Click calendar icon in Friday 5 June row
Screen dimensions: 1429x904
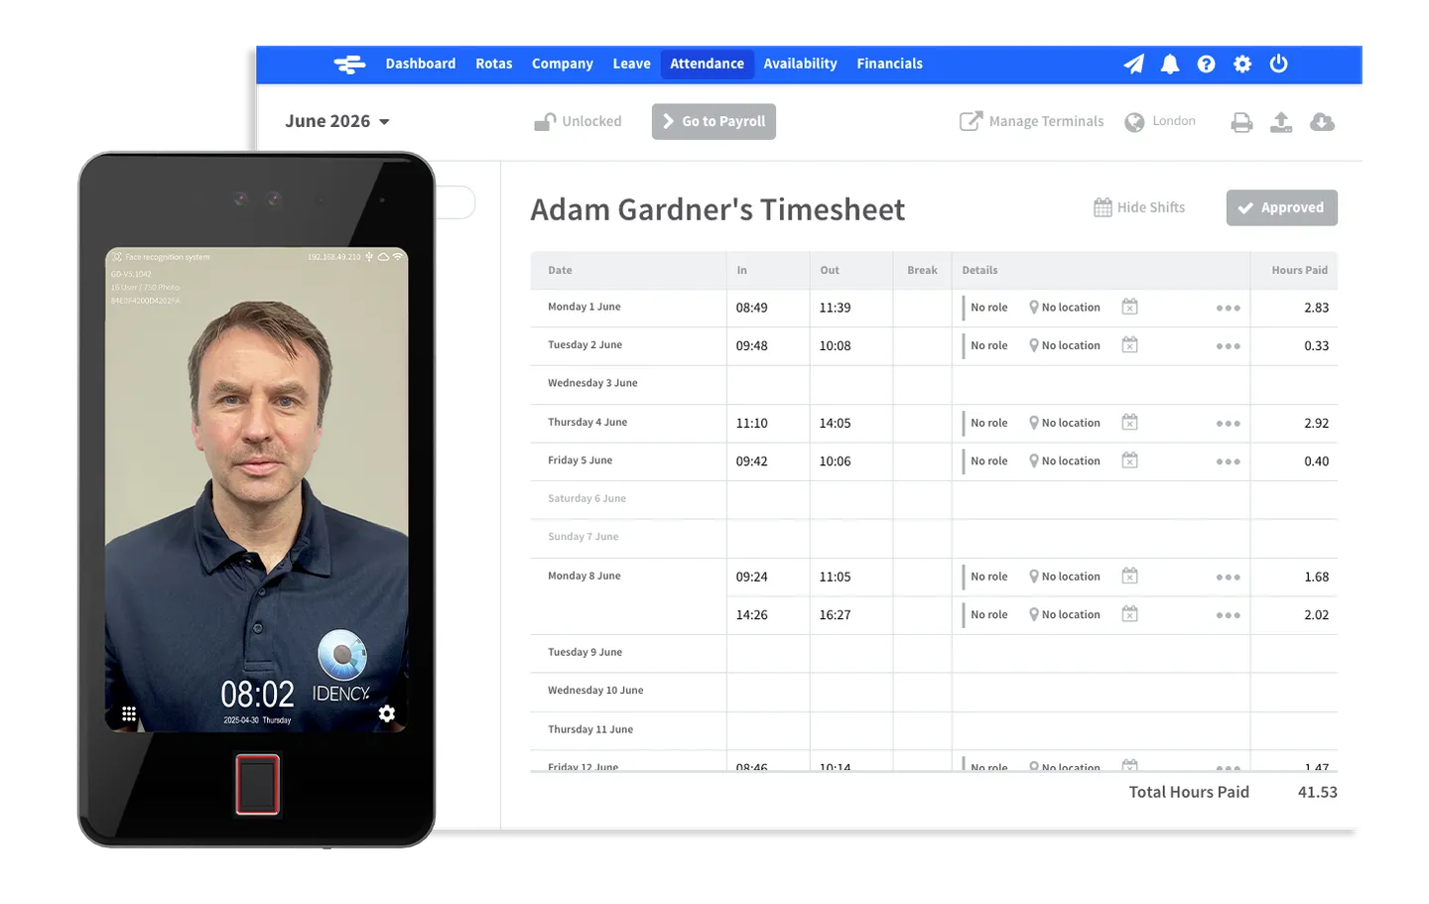(x=1129, y=460)
